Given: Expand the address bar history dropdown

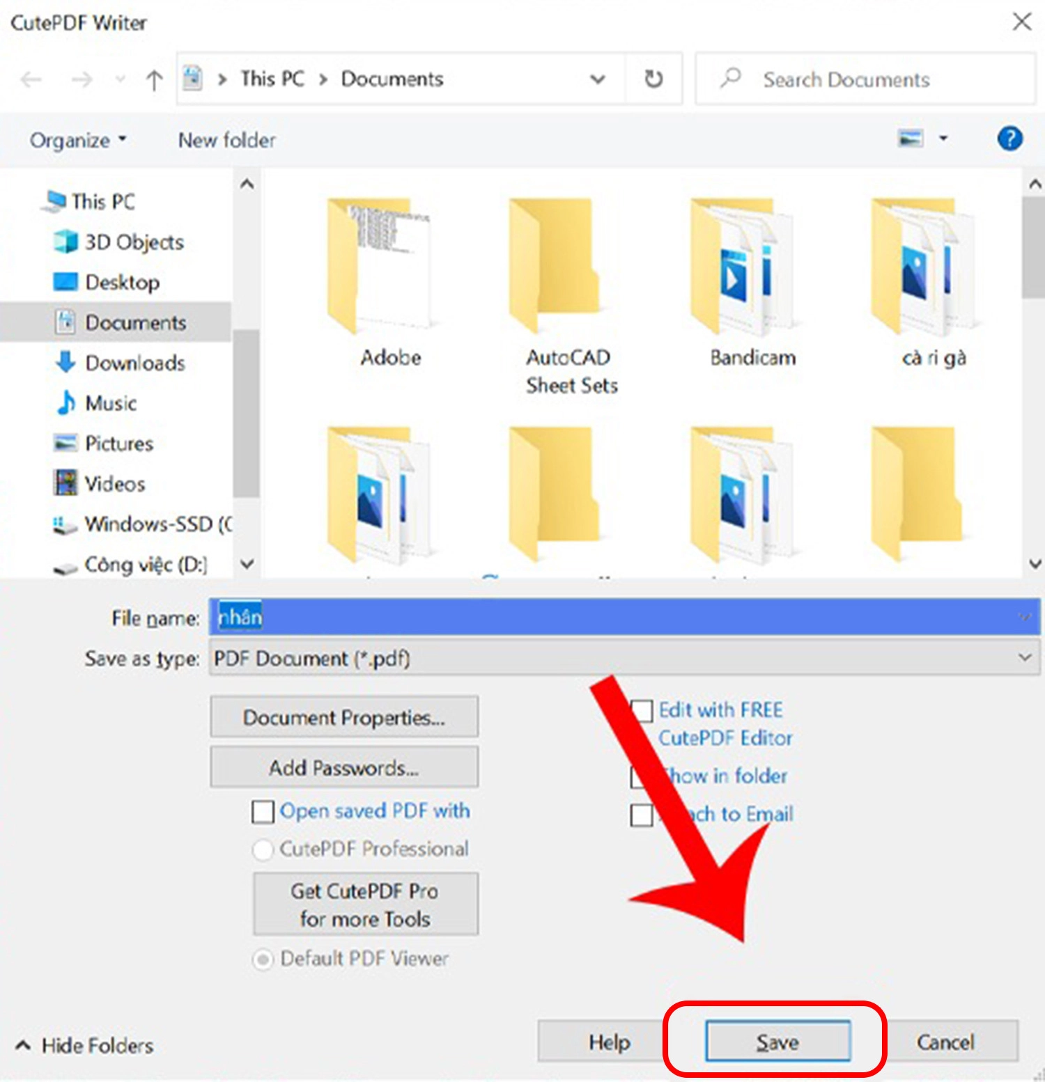Looking at the screenshot, I should click(598, 79).
